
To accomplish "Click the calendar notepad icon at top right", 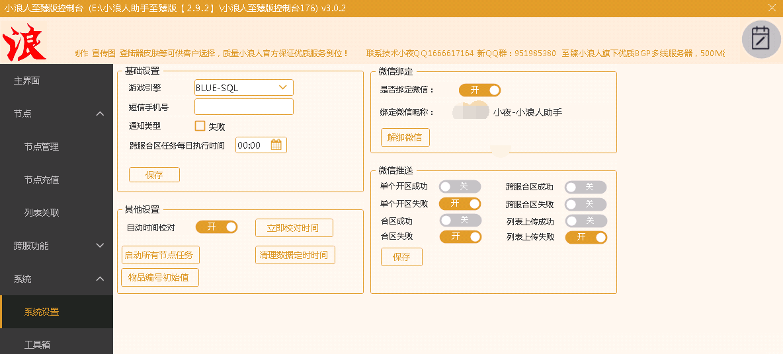I will 761,39.
